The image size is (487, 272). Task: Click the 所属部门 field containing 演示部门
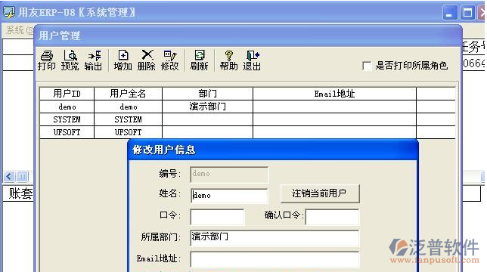point(275,237)
